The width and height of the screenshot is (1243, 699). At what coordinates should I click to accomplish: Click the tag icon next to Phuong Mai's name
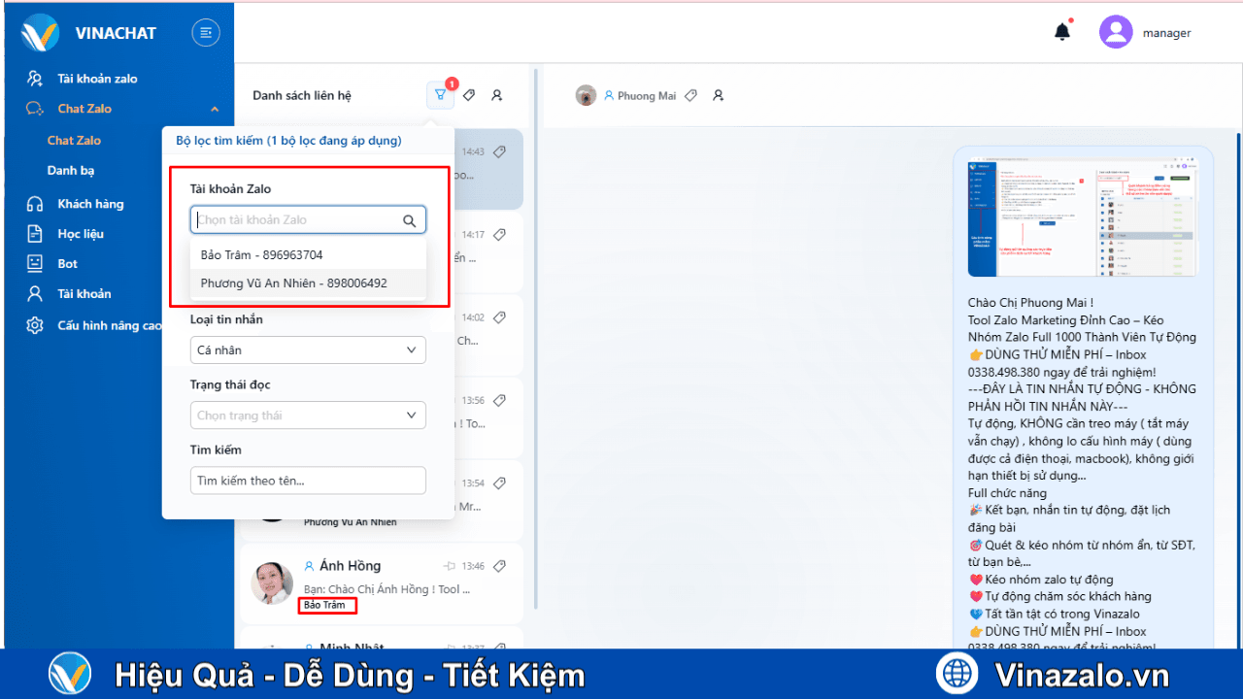690,94
